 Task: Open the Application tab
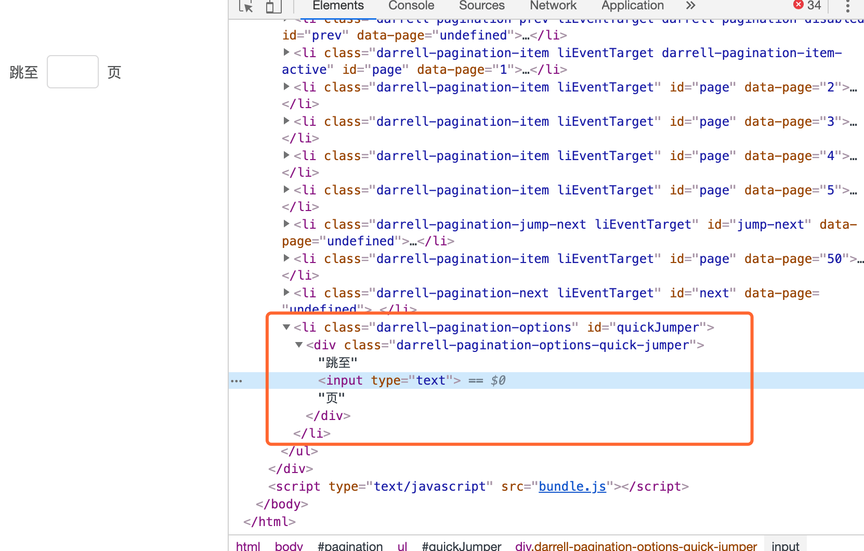(633, 5)
